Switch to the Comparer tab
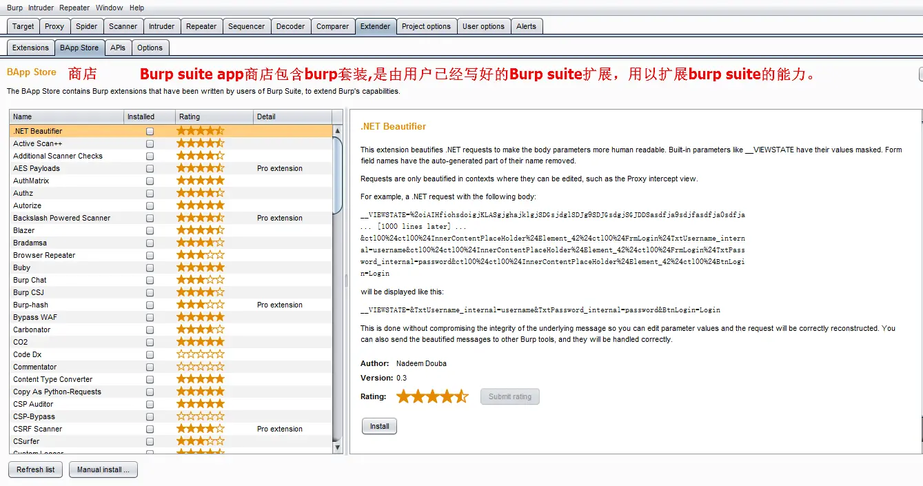 pyautogui.click(x=333, y=26)
